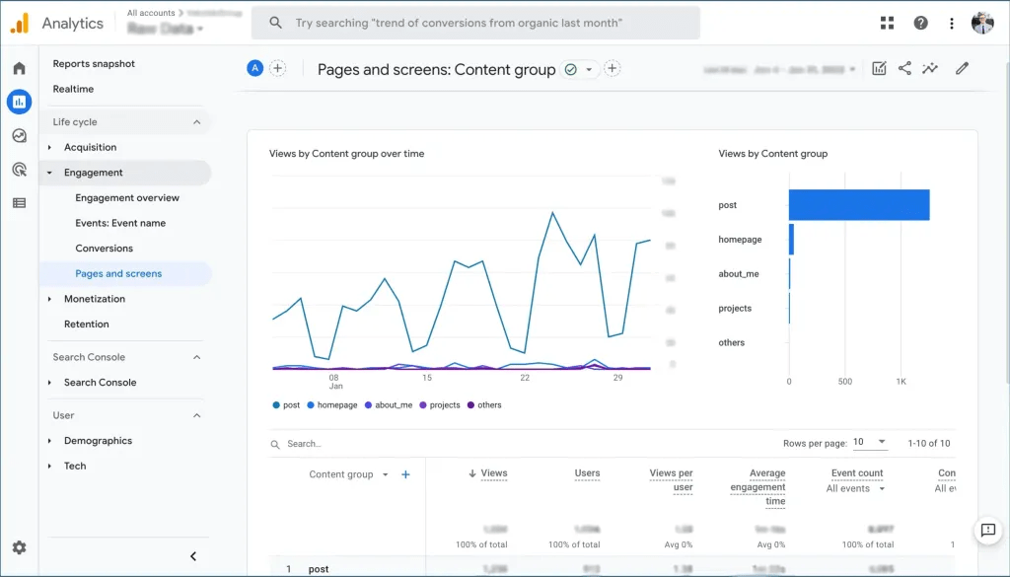Open Admin settings gear
The image size is (1010, 577).
(20, 547)
